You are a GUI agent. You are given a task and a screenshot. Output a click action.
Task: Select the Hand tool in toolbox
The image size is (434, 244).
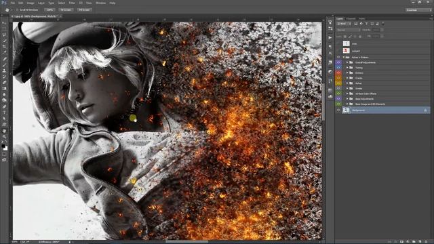pos(4,131)
